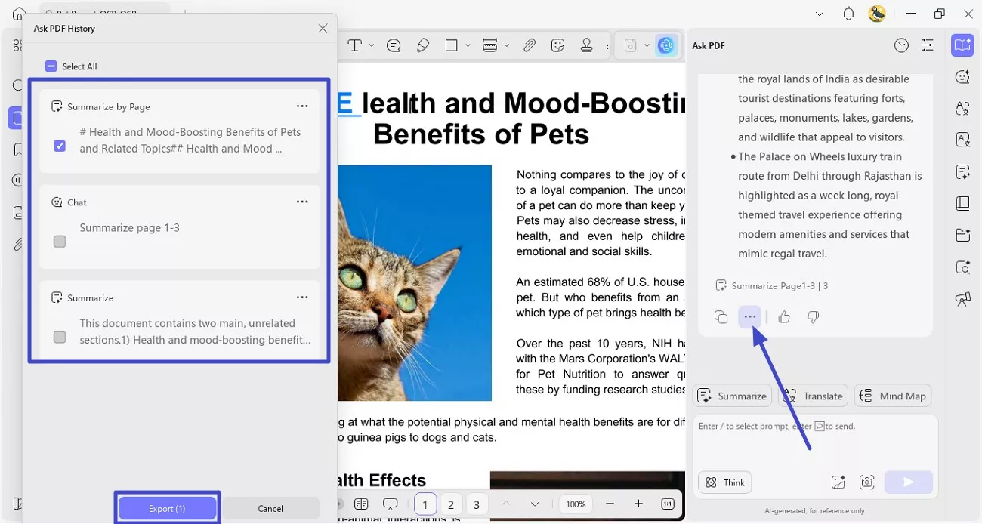Toggle the Think mode button
Viewport: 982px width, 524px height.
tap(724, 482)
